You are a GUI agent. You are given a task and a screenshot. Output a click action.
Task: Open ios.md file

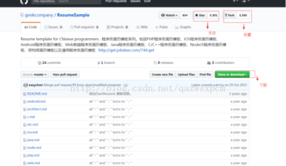(32, 132)
